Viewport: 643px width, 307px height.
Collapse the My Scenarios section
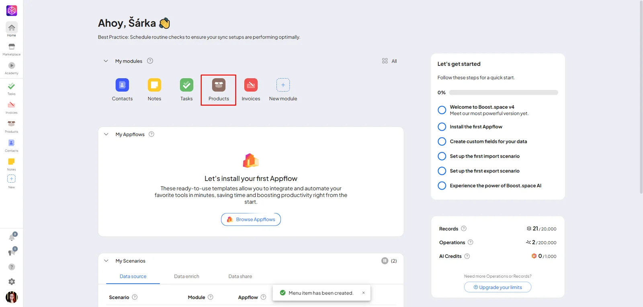click(106, 261)
